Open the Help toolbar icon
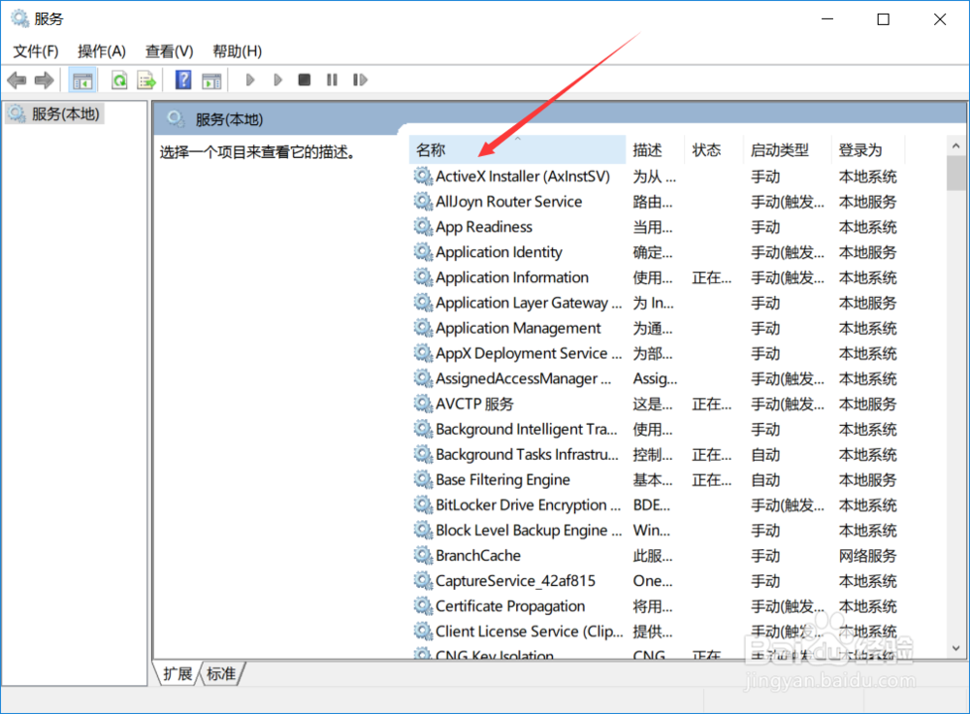970x714 pixels. tap(183, 80)
